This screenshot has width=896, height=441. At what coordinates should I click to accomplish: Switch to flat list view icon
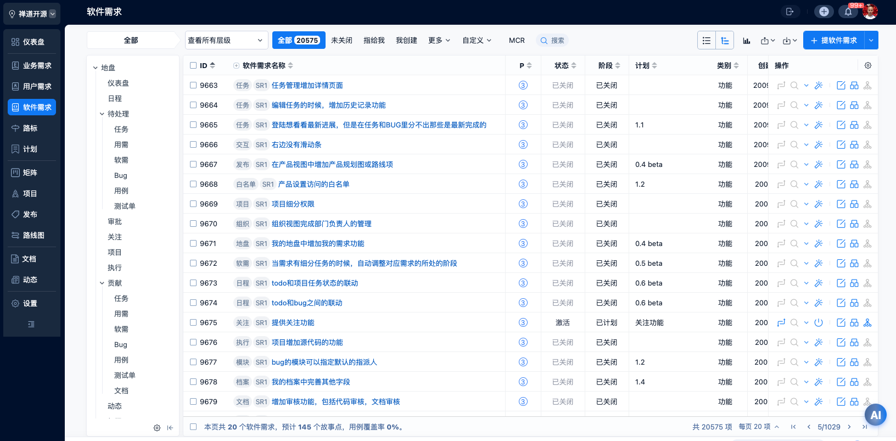click(x=707, y=41)
